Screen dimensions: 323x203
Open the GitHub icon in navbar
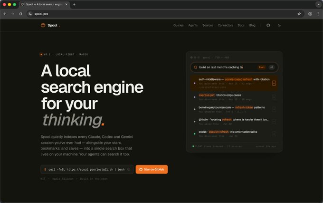[268, 25]
